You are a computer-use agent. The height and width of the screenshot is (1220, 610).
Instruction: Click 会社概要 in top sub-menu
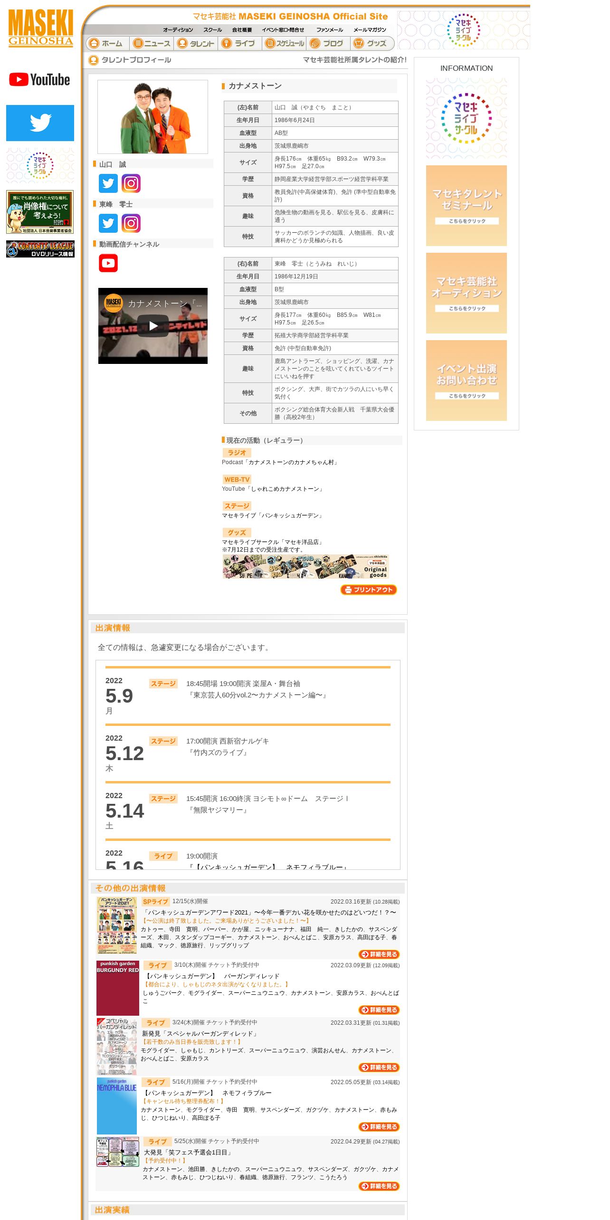(x=242, y=30)
